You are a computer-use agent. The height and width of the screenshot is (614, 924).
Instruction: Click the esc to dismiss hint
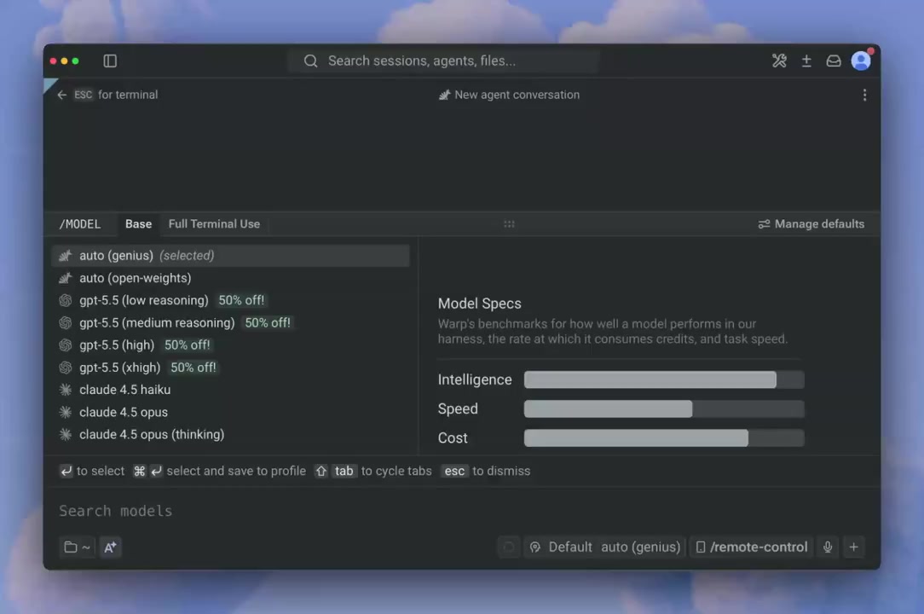[486, 472]
